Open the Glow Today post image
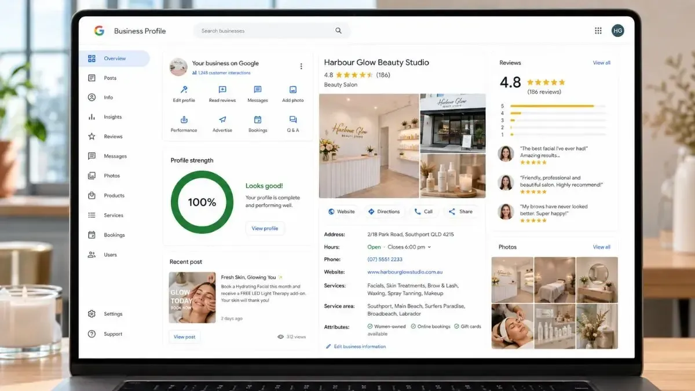Image resolution: width=695 pixels, height=391 pixels. click(x=192, y=298)
